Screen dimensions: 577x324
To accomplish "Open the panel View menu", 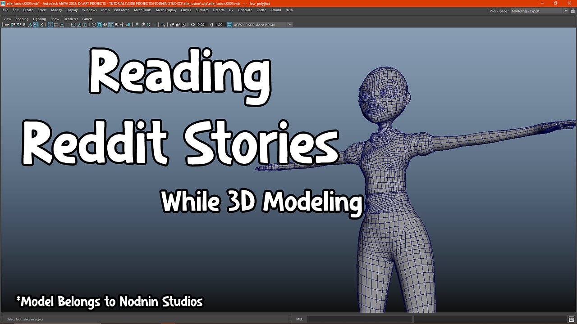I will (8, 19).
